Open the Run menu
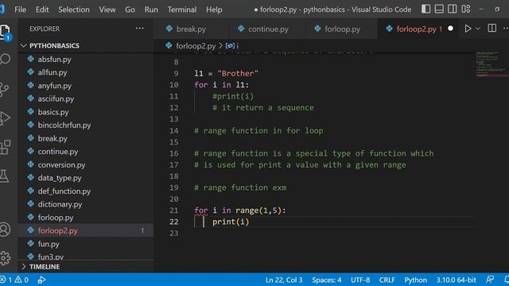Screen dimensions: 509x286 pos(151,10)
